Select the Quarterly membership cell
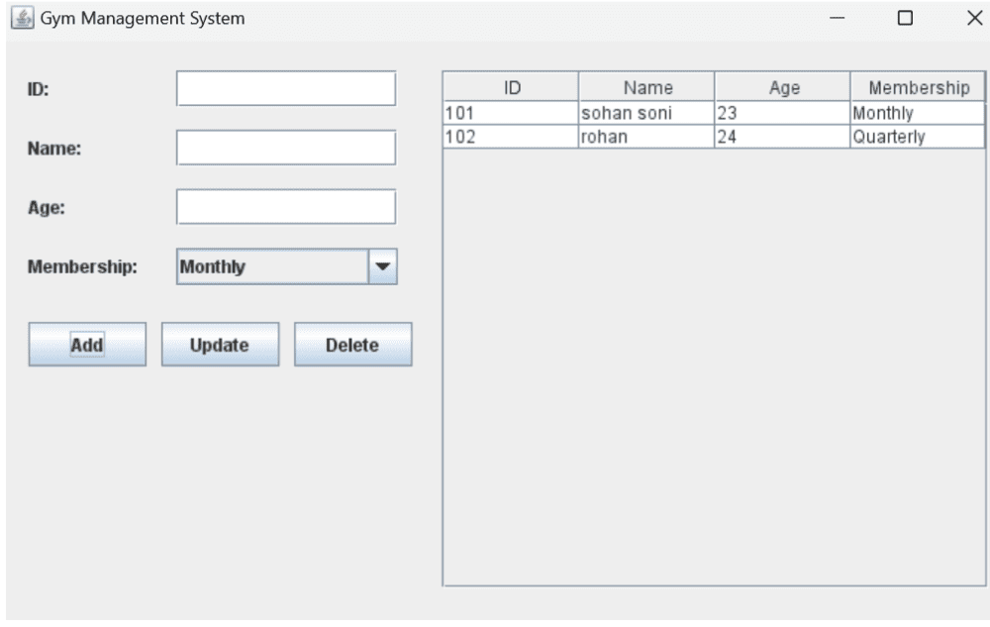Image resolution: width=990 pixels, height=627 pixels. tap(918, 137)
